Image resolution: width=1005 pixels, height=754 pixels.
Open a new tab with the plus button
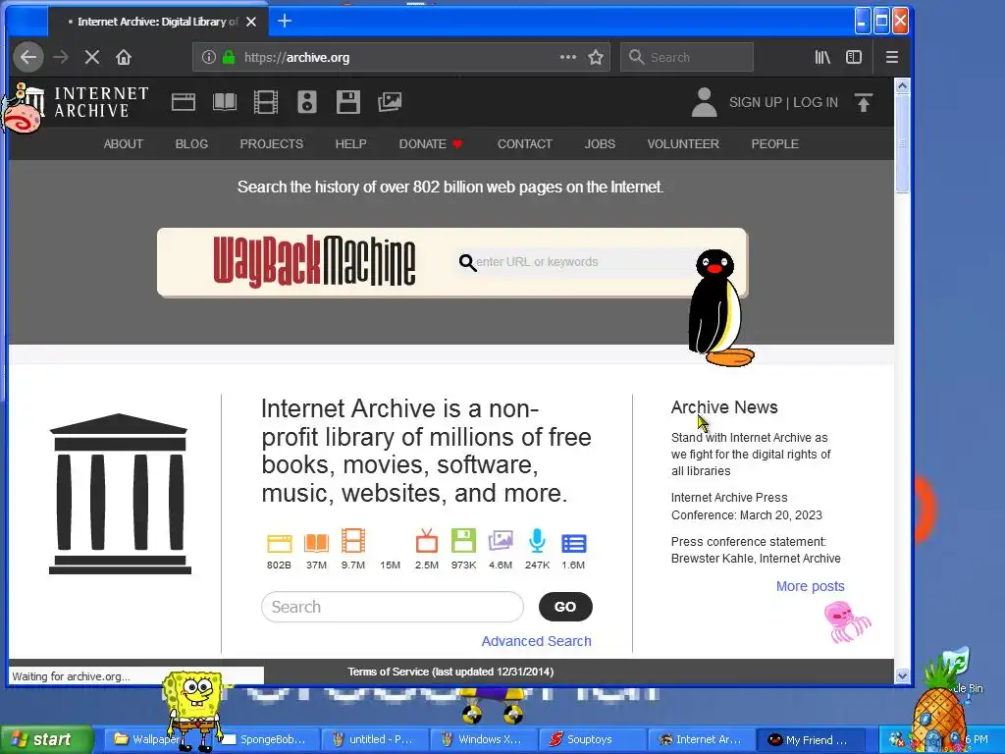click(x=285, y=22)
